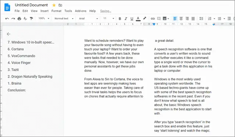Click the left indent marker on ruler
The height and width of the screenshot is (137, 235).
(154, 24)
